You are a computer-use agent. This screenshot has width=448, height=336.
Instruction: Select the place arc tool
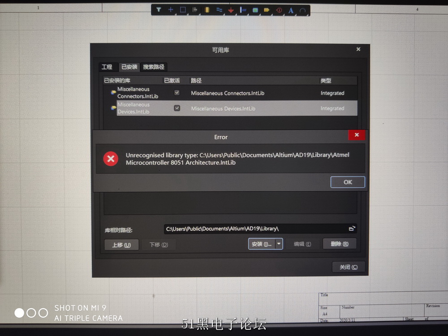302,11
